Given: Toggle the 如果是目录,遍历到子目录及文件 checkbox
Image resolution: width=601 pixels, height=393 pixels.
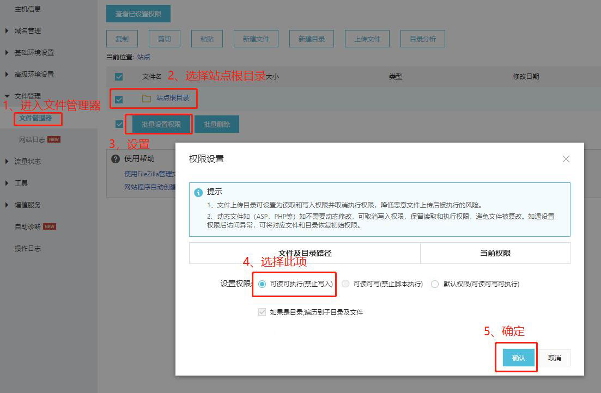Looking at the screenshot, I should (x=262, y=312).
